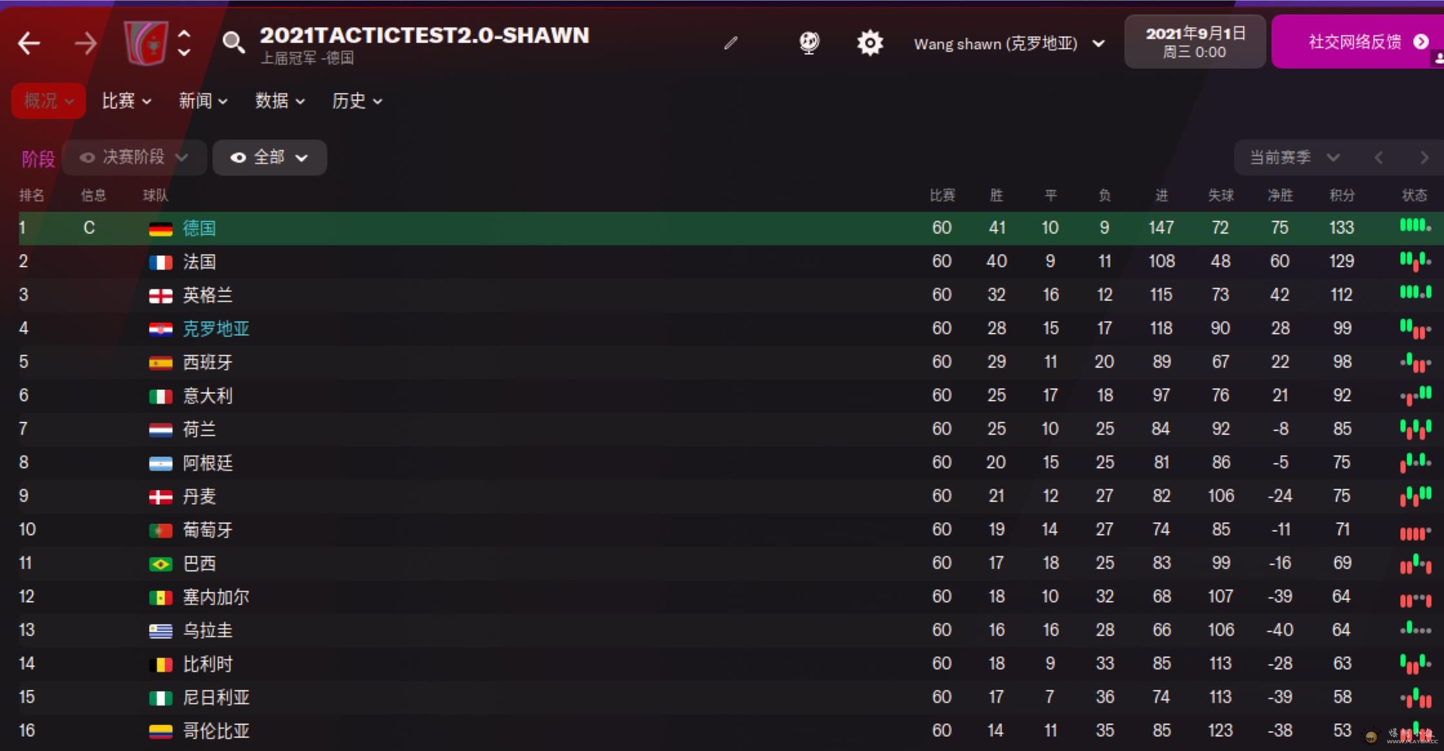Image resolution: width=1444 pixels, height=751 pixels.
Task: Click the date display 2021年9月1日
Action: [1194, 43]
